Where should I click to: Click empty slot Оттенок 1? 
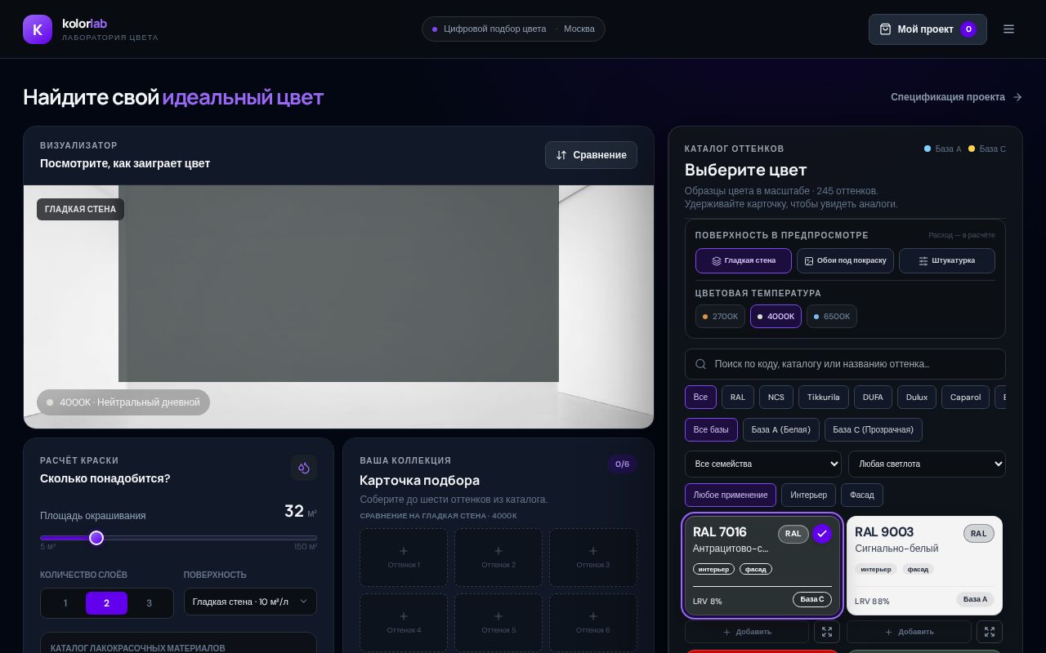404,557
